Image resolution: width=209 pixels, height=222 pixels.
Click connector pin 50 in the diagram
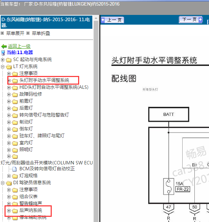[195, 207]
